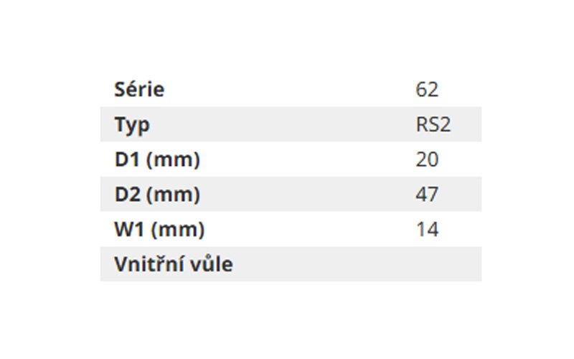Click the "D1" text in the table
Screen dimensions: 574x359
[x=127, y=159]
